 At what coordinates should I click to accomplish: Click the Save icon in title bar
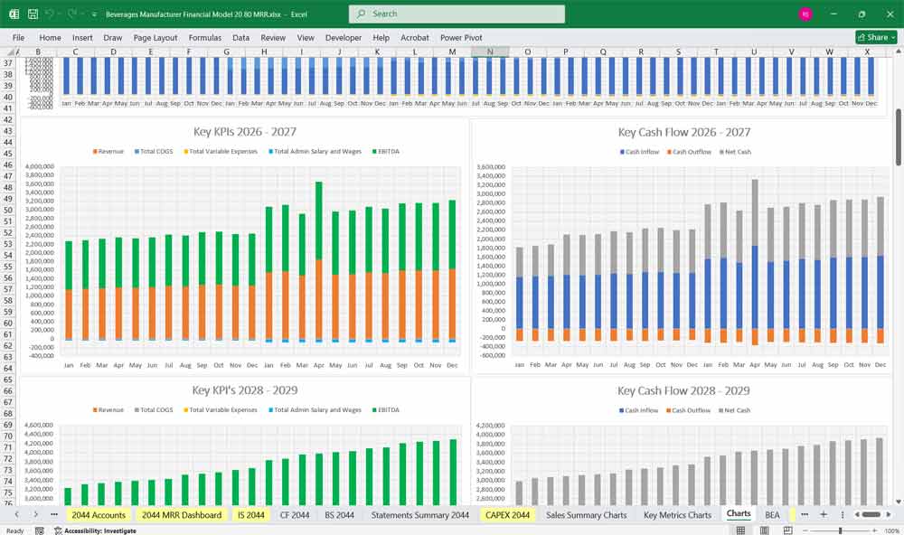(x=33, y=14)
